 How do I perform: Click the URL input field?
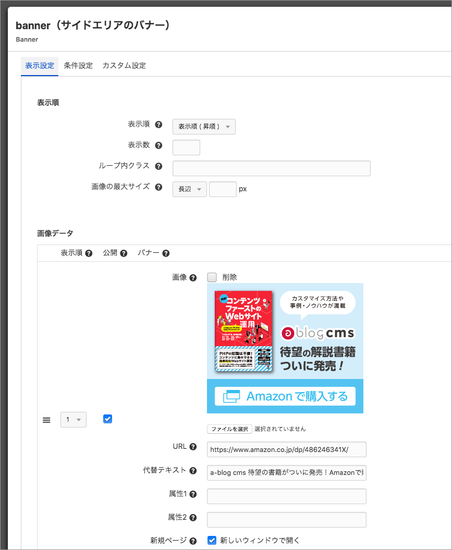click(286, 449)
